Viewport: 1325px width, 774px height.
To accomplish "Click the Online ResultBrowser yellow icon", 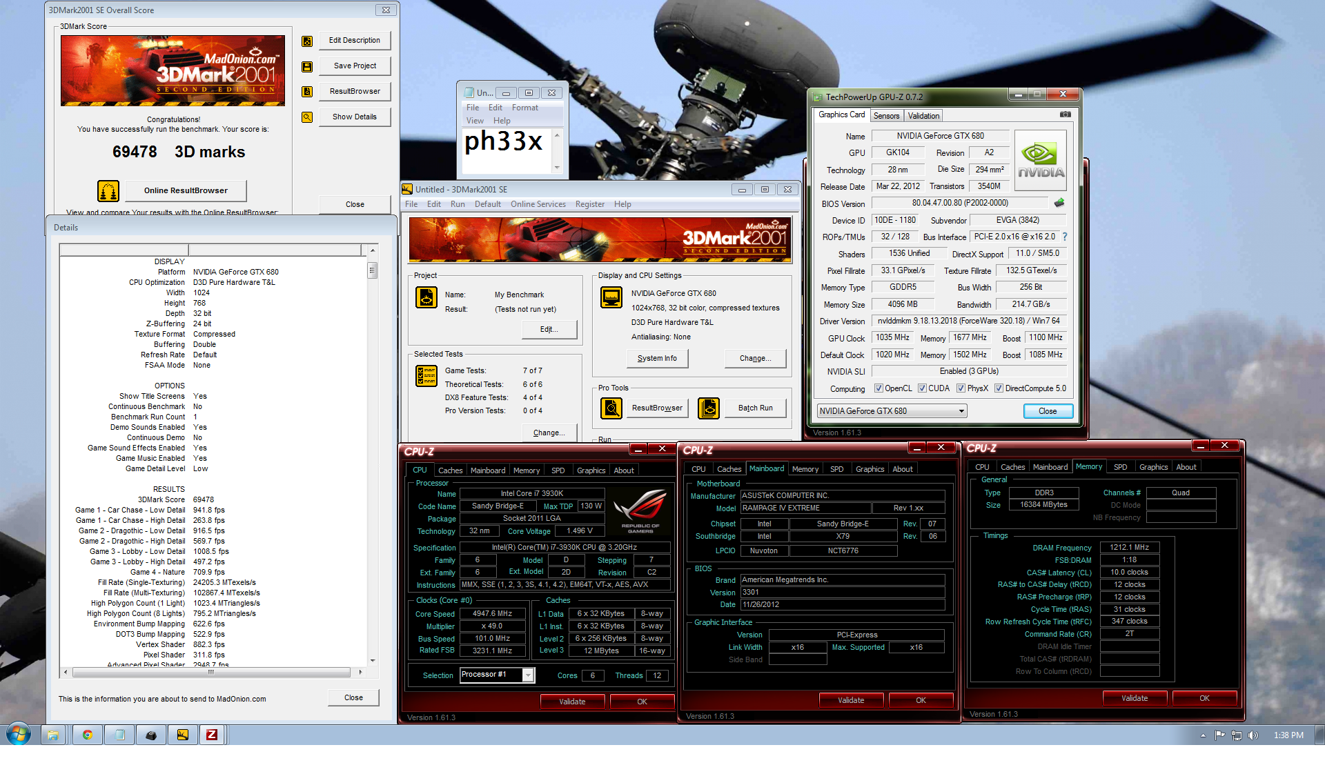I will click(x=108, y=190).
